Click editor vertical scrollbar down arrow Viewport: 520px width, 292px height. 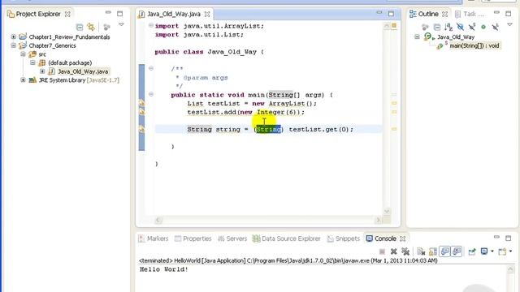click(x=387, y=212)
